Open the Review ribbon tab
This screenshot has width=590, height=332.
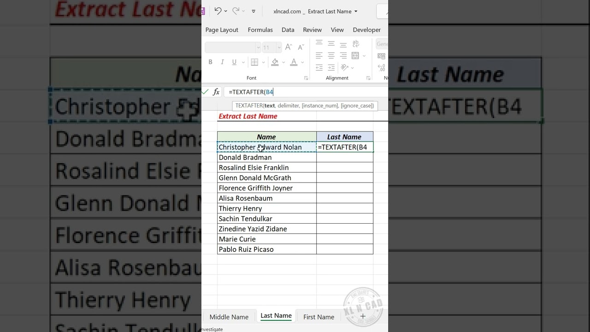click(313, 30)
